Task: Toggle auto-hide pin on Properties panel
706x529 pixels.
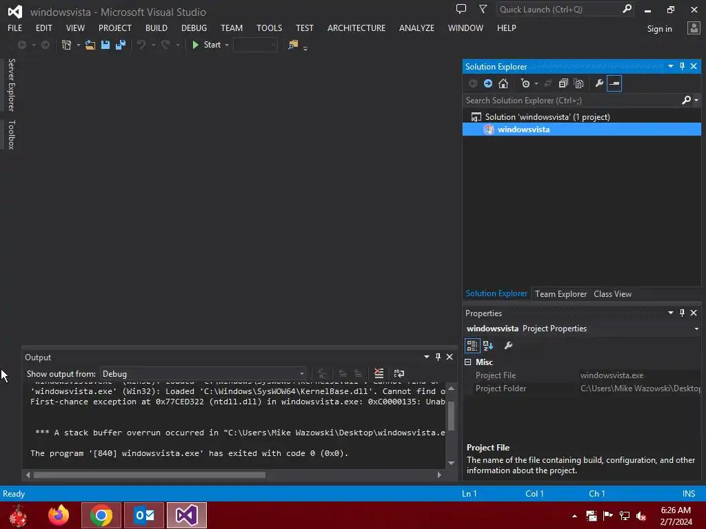Action: (682, 313)
